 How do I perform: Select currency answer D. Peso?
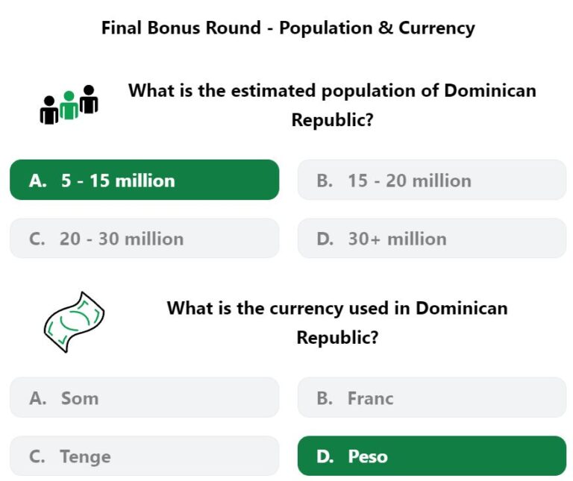point(432,456)
